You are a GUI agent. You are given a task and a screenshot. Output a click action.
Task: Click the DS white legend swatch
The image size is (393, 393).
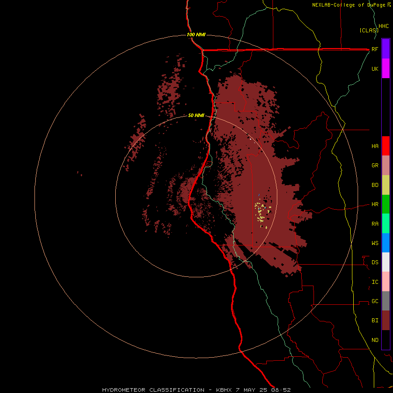386,262
